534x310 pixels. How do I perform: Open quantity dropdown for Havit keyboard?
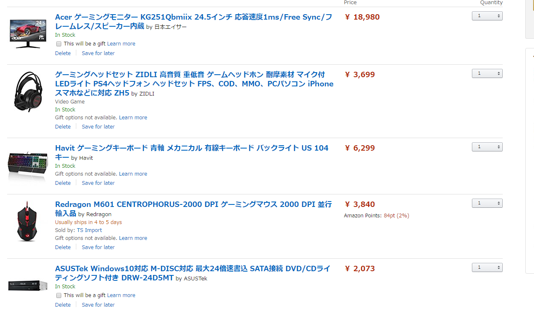(487, 147)
